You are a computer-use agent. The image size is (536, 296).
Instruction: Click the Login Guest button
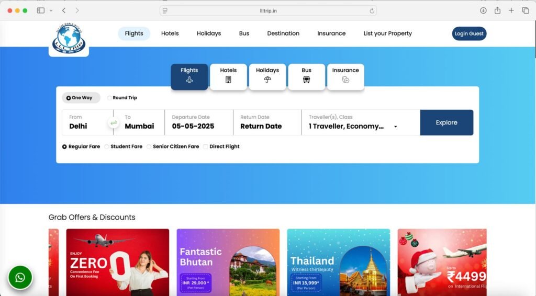(469, 33)
